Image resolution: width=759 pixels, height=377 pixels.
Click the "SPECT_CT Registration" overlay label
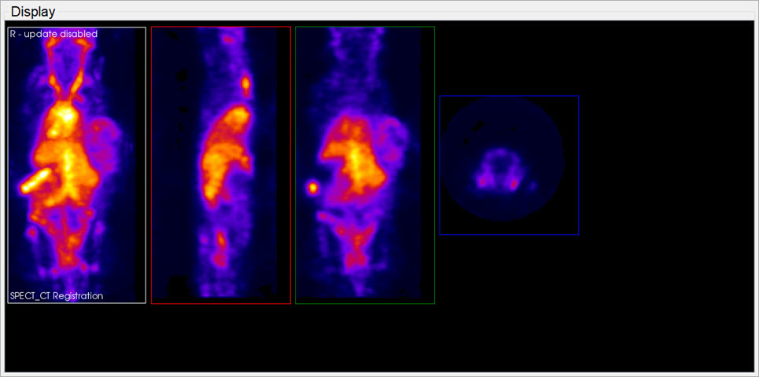coord(57,296)
